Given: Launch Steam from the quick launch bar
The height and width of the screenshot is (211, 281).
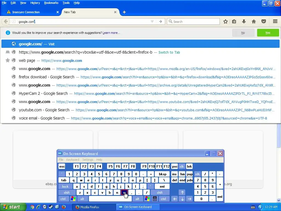Looking at the screenshot, I should pyautogui.click(x=51, y=207).
